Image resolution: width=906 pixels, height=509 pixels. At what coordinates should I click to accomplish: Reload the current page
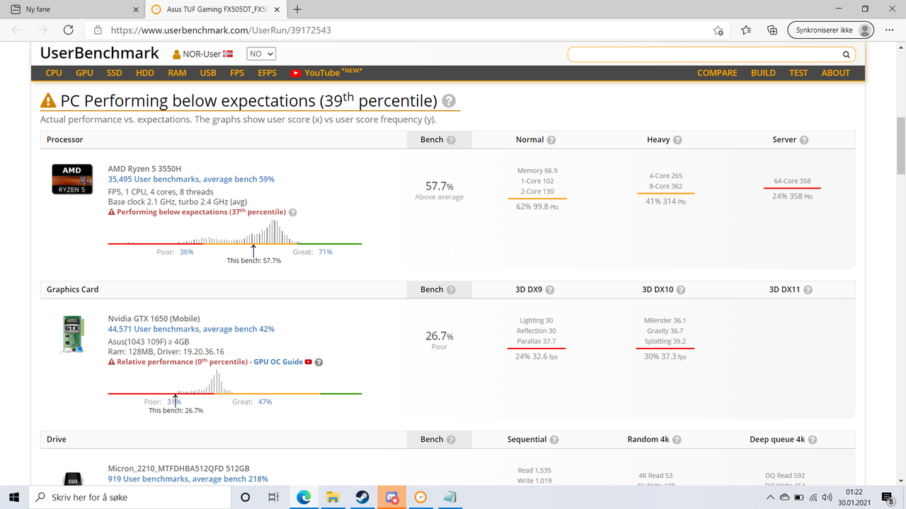click(68, 30)
